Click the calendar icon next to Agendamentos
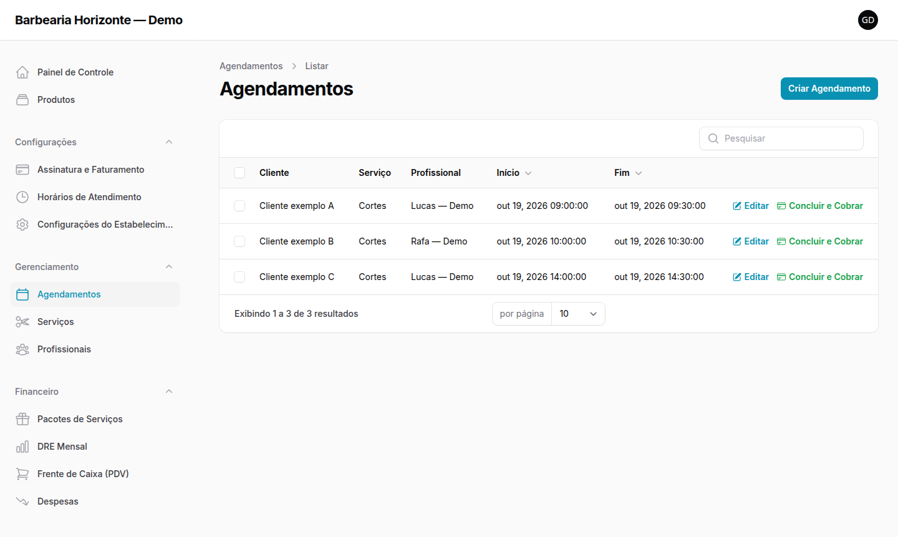898x537 pixels. (22, 294)
